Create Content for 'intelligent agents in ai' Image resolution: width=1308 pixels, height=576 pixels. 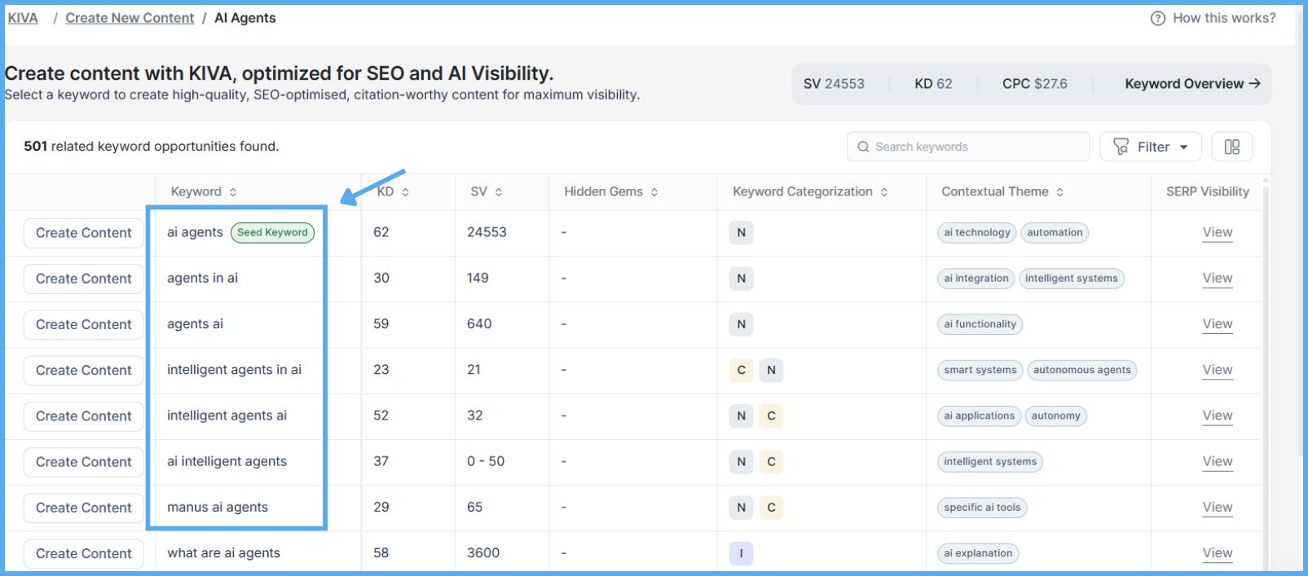coord(83,370)
